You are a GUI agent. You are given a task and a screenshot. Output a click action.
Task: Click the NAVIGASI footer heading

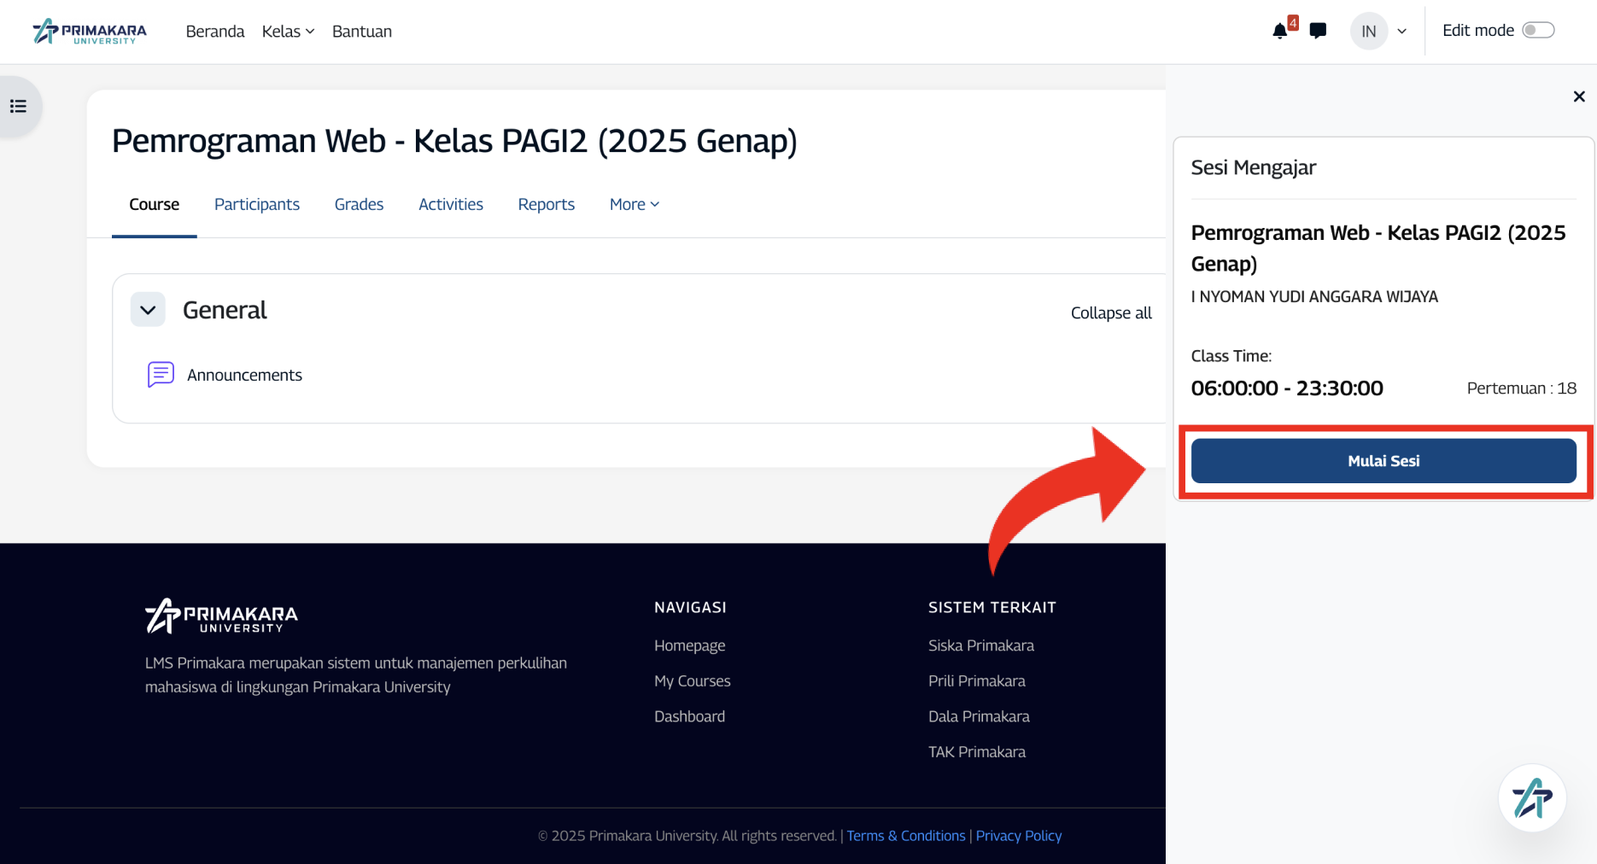[690, 607]
